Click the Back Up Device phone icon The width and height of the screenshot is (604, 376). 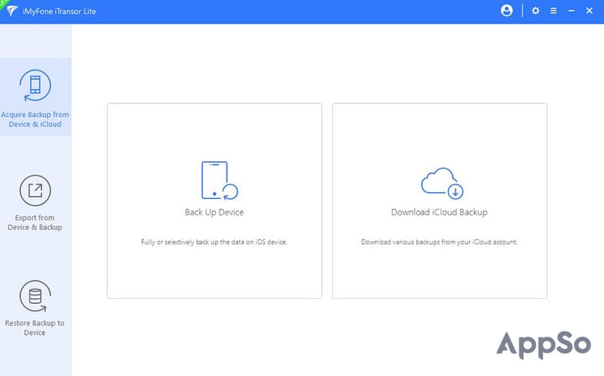(220, 180)
